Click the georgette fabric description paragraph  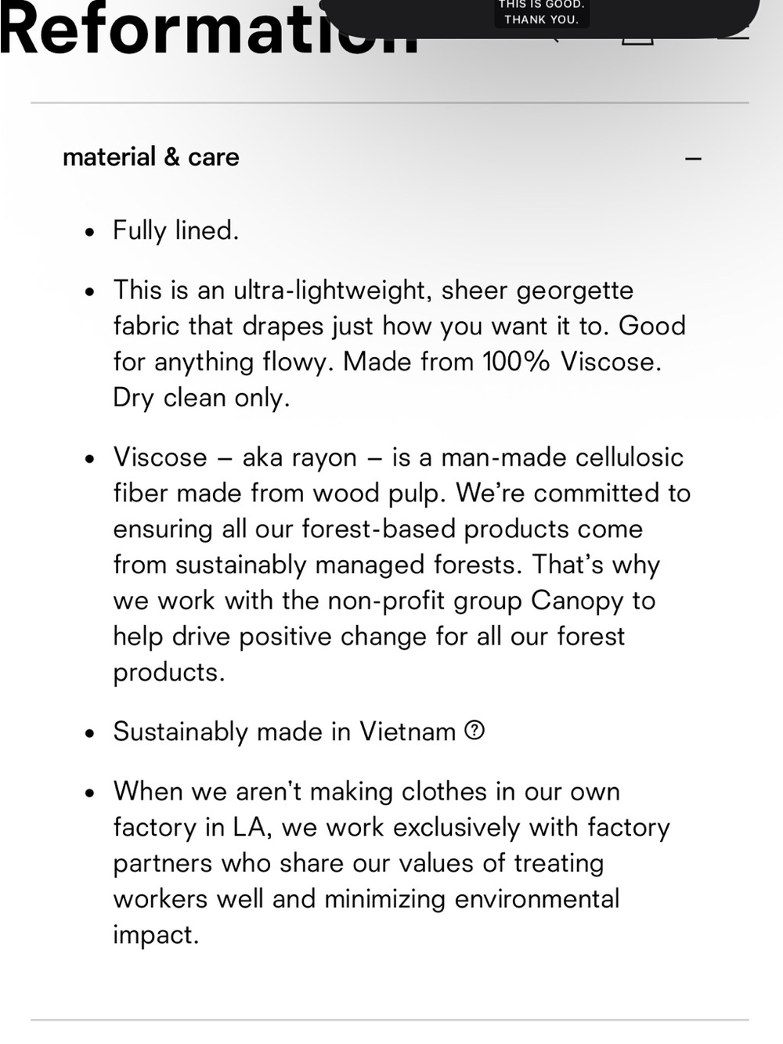click(399, 344)
